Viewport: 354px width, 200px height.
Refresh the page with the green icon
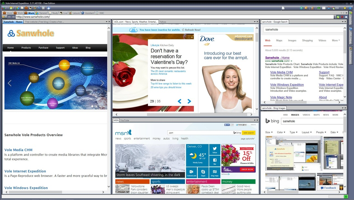tap(338, 17)
